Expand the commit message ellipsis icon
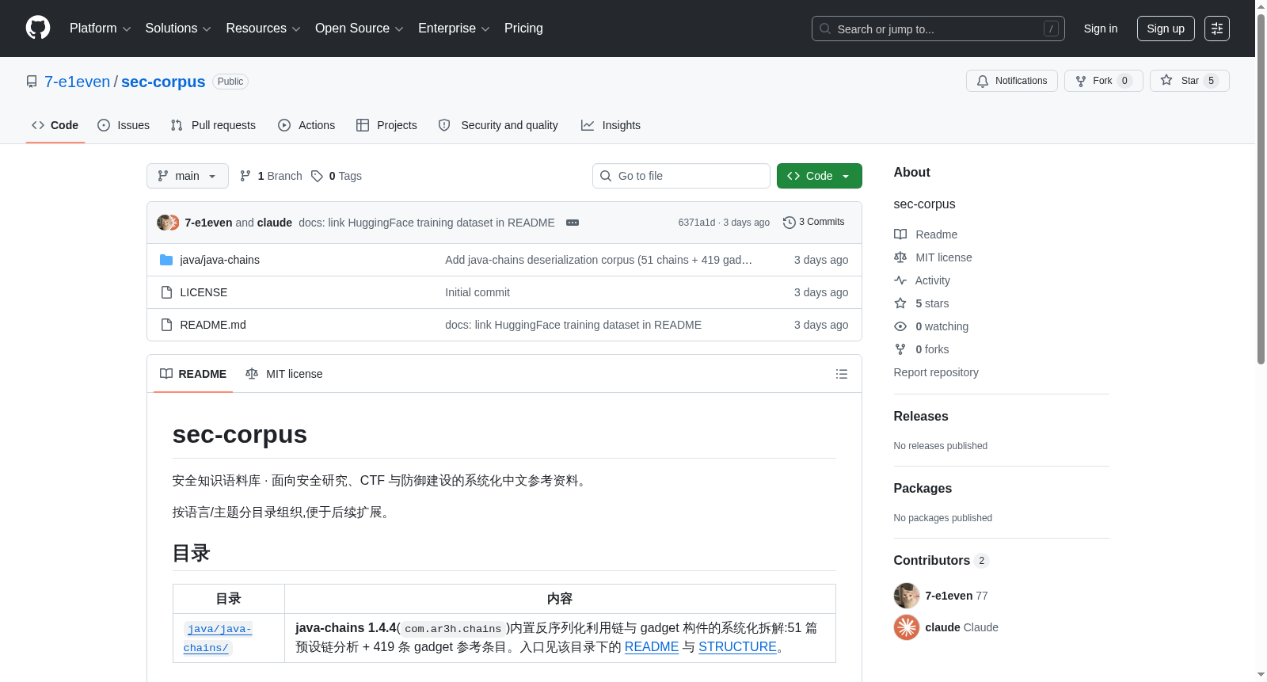Screen dimensions: 1267x682 pyautogui.click(x=573, y=223)
